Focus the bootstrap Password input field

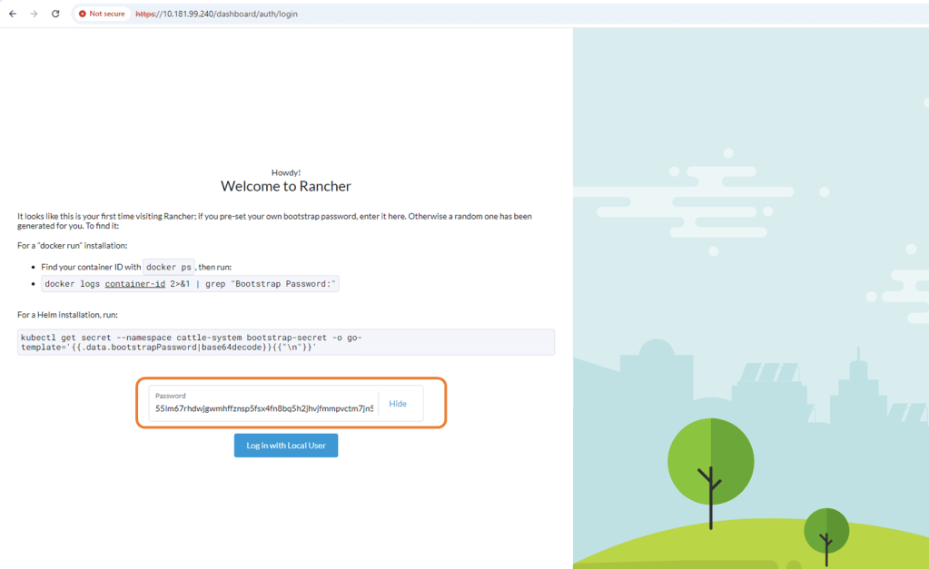point(263,408)
